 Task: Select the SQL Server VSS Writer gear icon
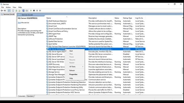47,62
